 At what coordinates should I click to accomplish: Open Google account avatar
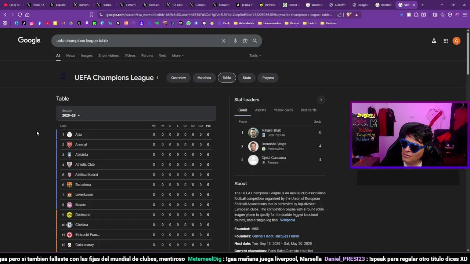[x=456, y=41]
